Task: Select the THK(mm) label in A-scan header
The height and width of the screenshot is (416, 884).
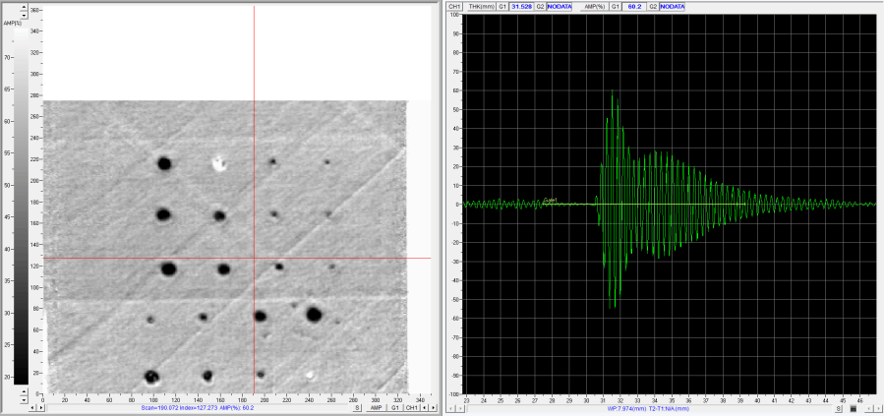Action: (x=481, y=6)
